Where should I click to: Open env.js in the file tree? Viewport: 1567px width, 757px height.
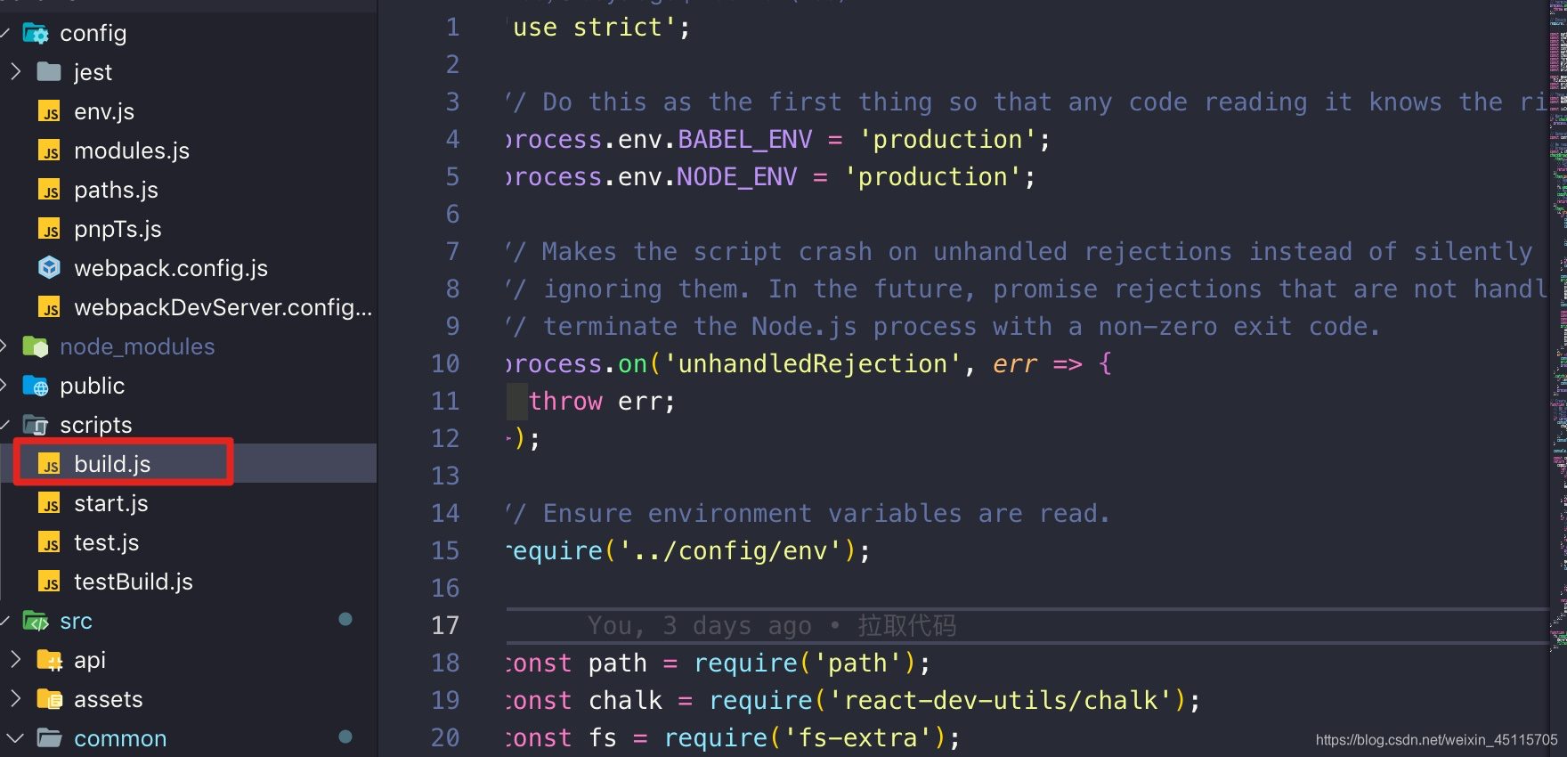[x=104, y=111]
